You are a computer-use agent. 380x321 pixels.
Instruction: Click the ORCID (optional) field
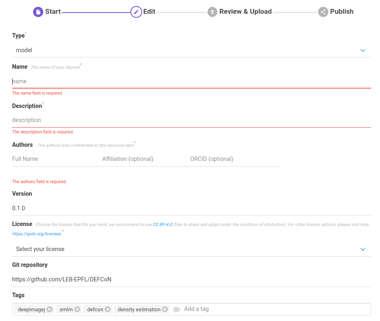[x=235, y=159]
